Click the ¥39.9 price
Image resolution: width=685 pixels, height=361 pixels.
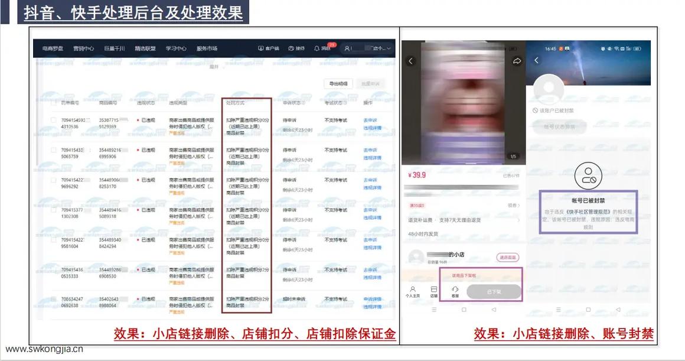[x=417, y=175]
